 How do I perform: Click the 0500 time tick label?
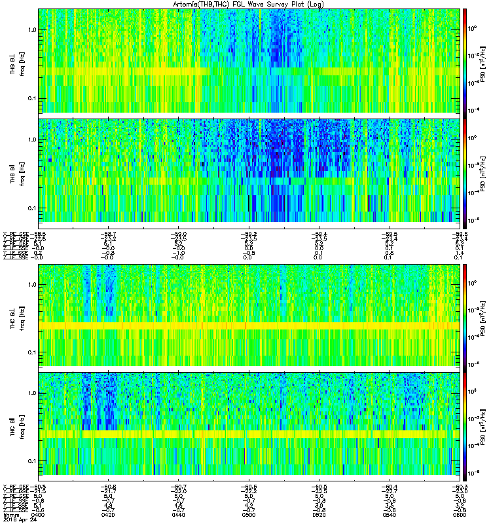pos(249,515)
